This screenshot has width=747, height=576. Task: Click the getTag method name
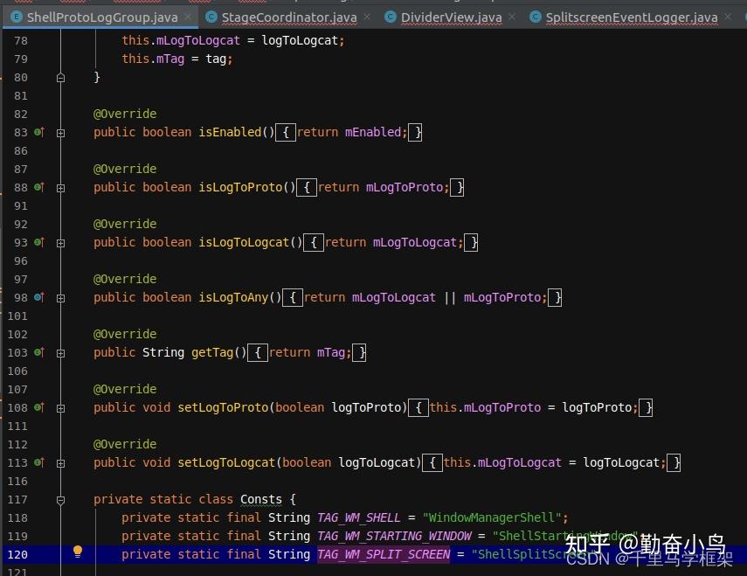[212, 352]
